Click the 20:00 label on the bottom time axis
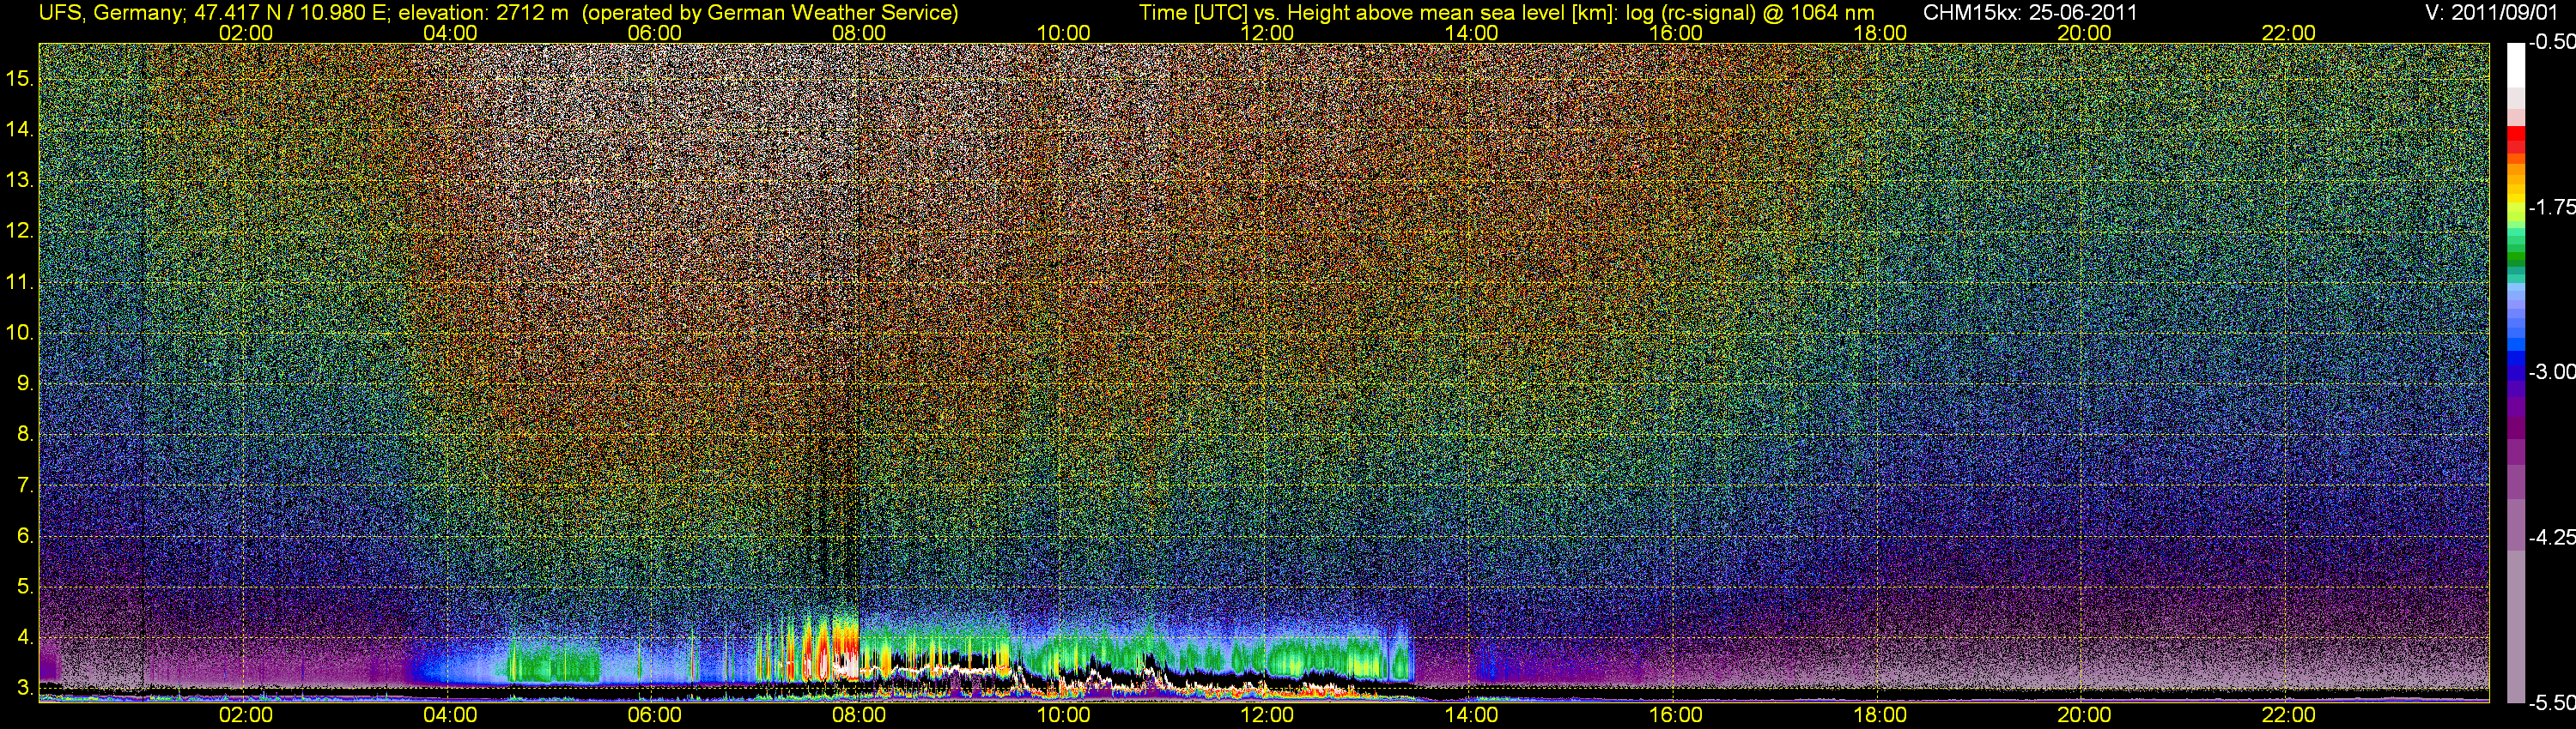The height and width of the screenshot is (729, 2576). 2084,715
